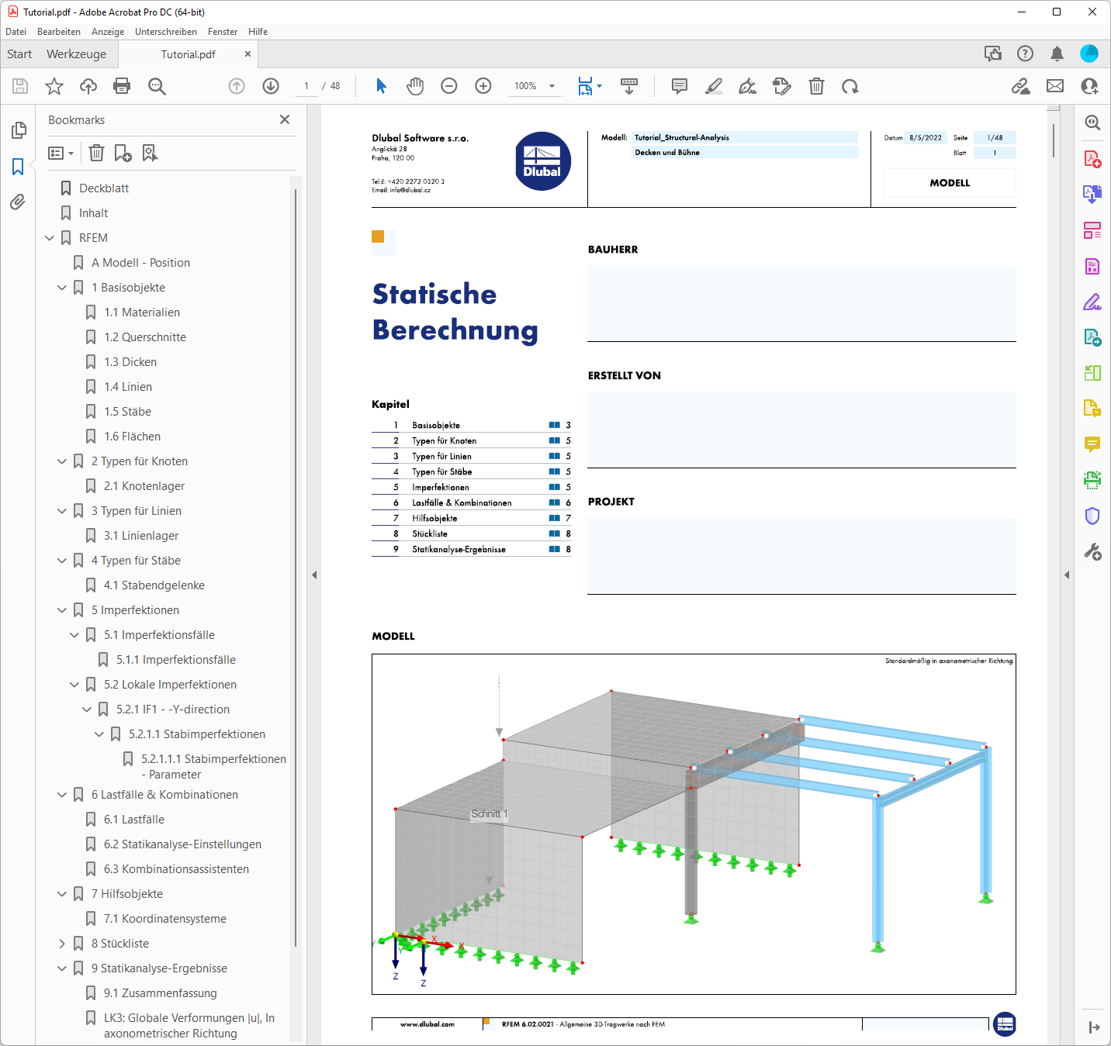
Task: Go to previous page arrow
Action: pyautogui.click(x=237, y=86)
